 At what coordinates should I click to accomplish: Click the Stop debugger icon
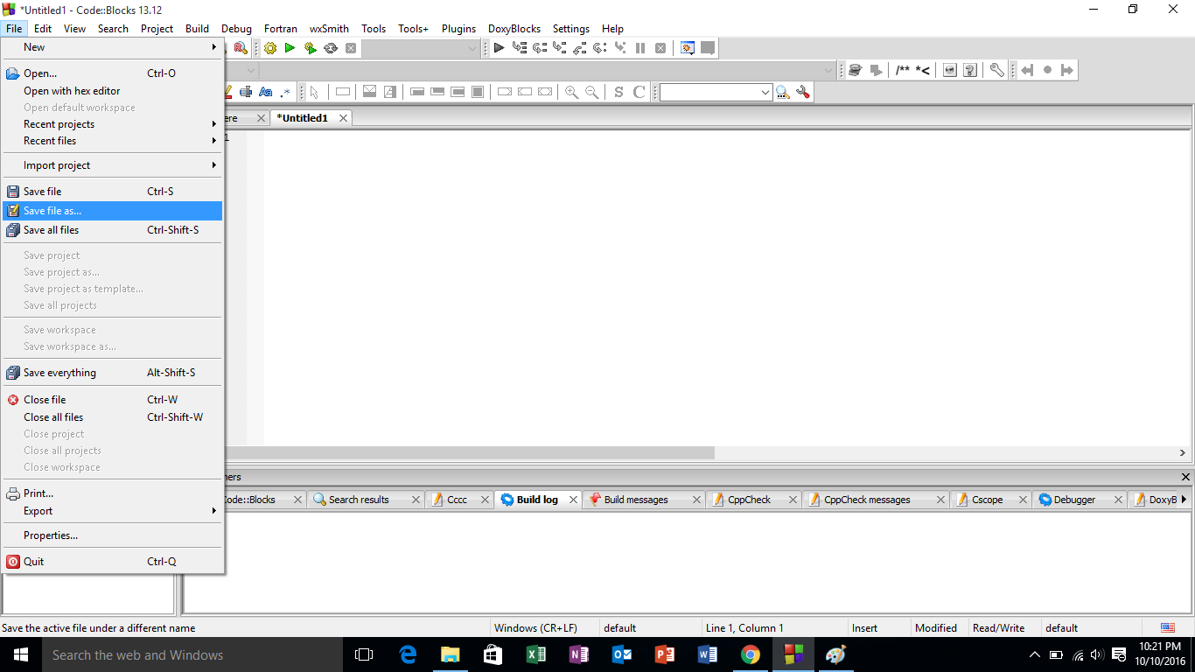point(660,48)
